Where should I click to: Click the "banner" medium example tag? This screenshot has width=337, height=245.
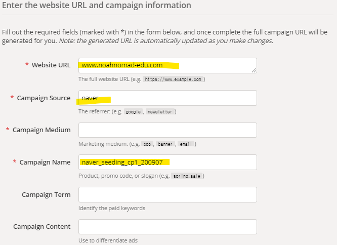165,144
